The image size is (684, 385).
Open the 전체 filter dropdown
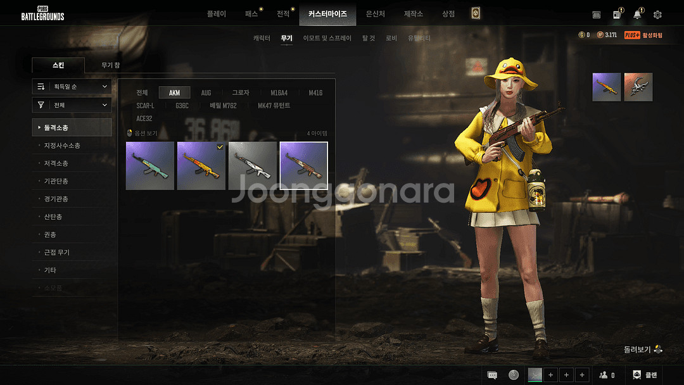pos(72,105)
